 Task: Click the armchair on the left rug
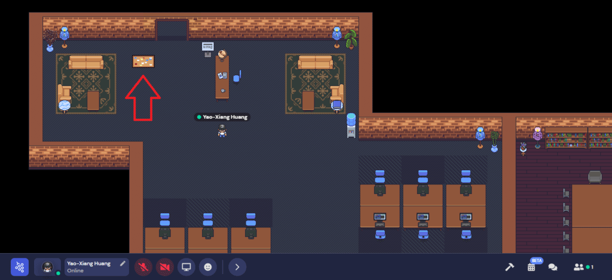click(x=65, y=94)
